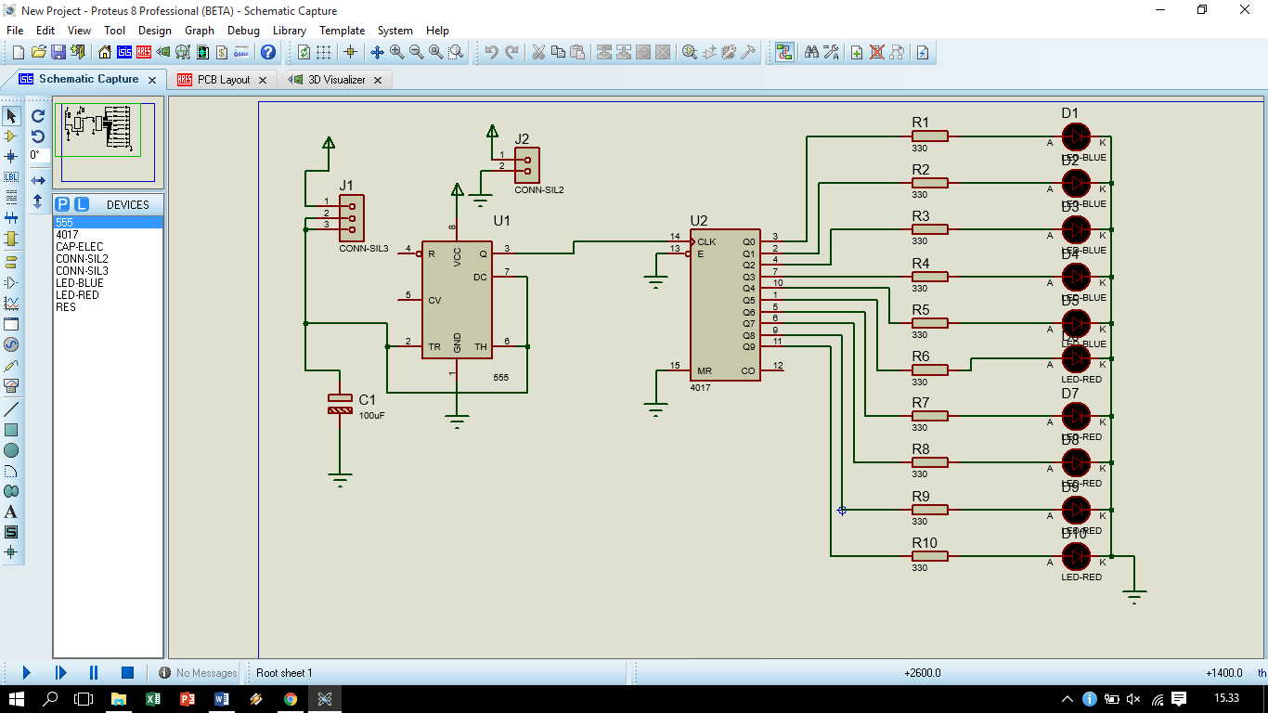Open the Library menu

[x=290, y=31]
